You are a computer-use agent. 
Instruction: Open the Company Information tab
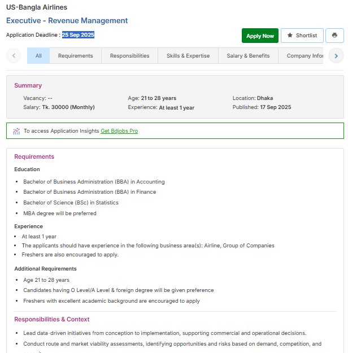pos(304,56)
